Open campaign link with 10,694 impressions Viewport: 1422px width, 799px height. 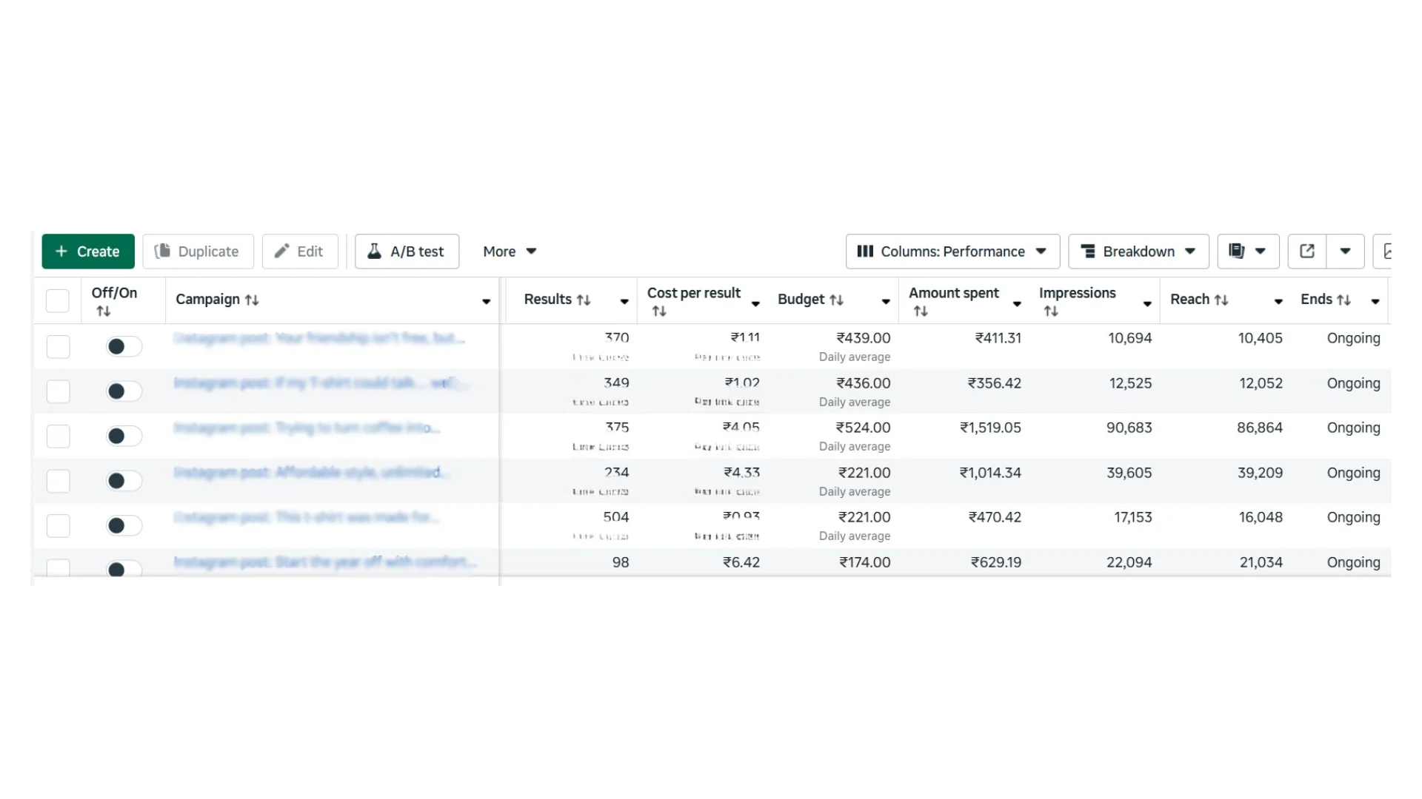[x=319, y=338]
